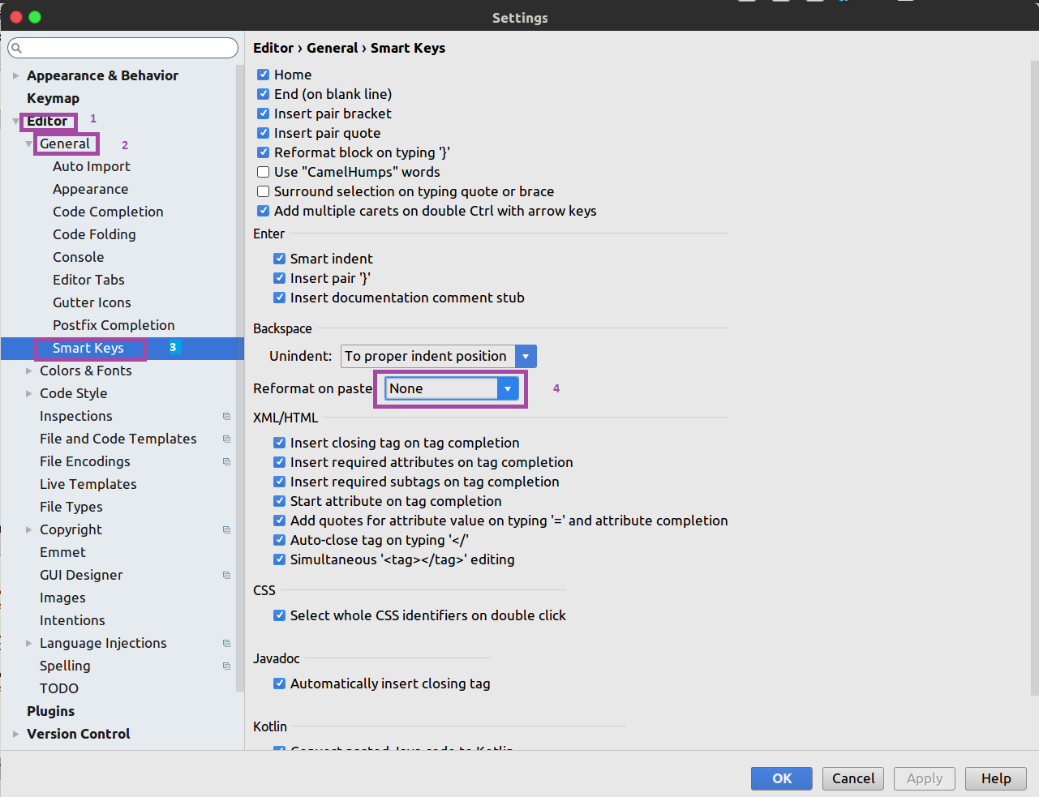This screenshot has height=797, width=1039.
Task: Enable Surround selection on typing quote or brace
Action: [263, 191]
